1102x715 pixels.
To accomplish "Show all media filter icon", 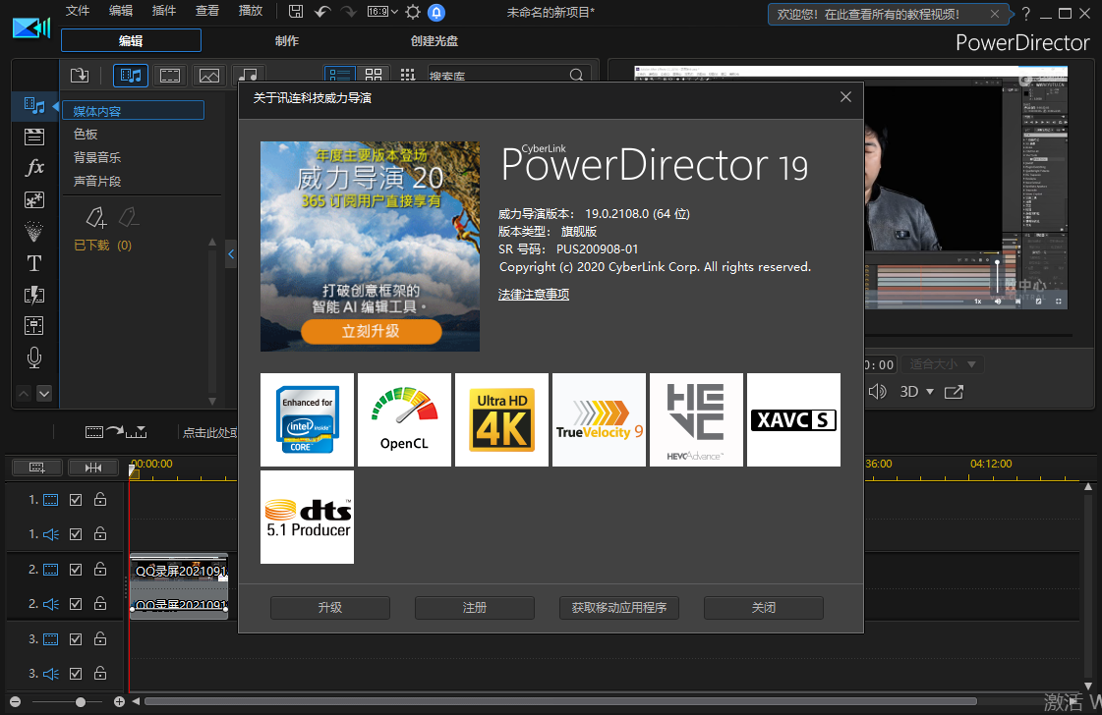I will (x=131, y=76).
